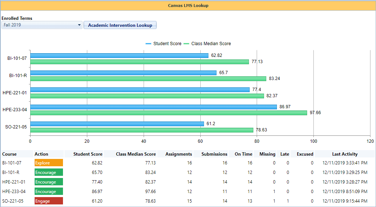Click the Last Activity column header

[344, 154]
